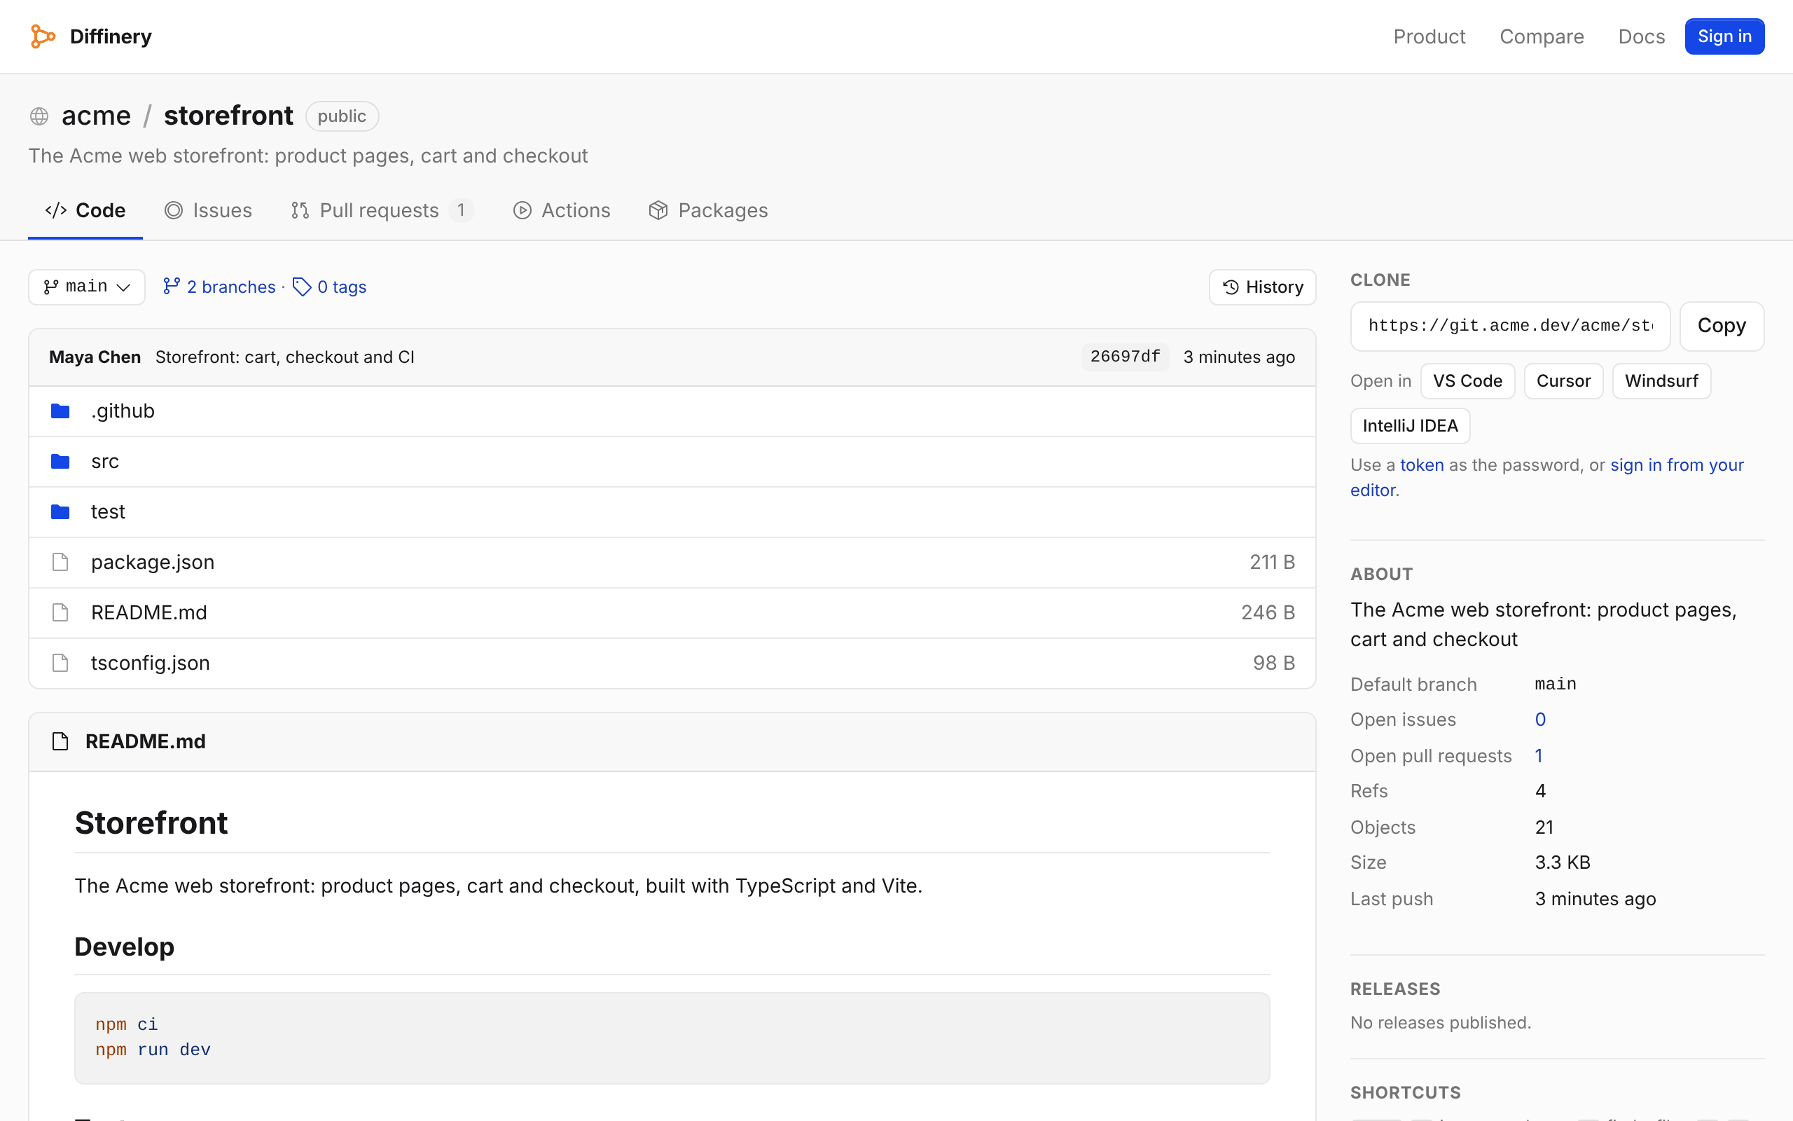Open the tsconfig.json file name
This screenshot has height=1121, width=1793.
(151, 663)
